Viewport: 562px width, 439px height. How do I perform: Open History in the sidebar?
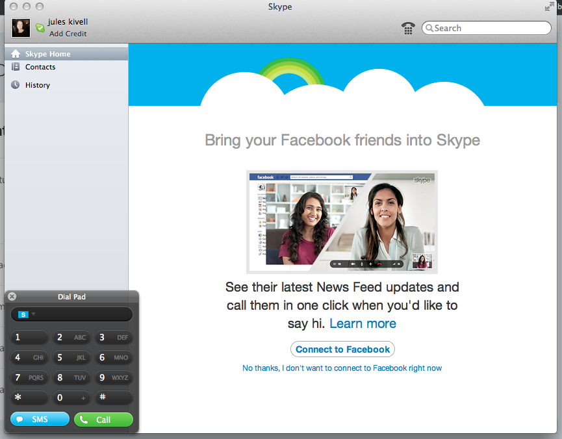pos(66,85)
